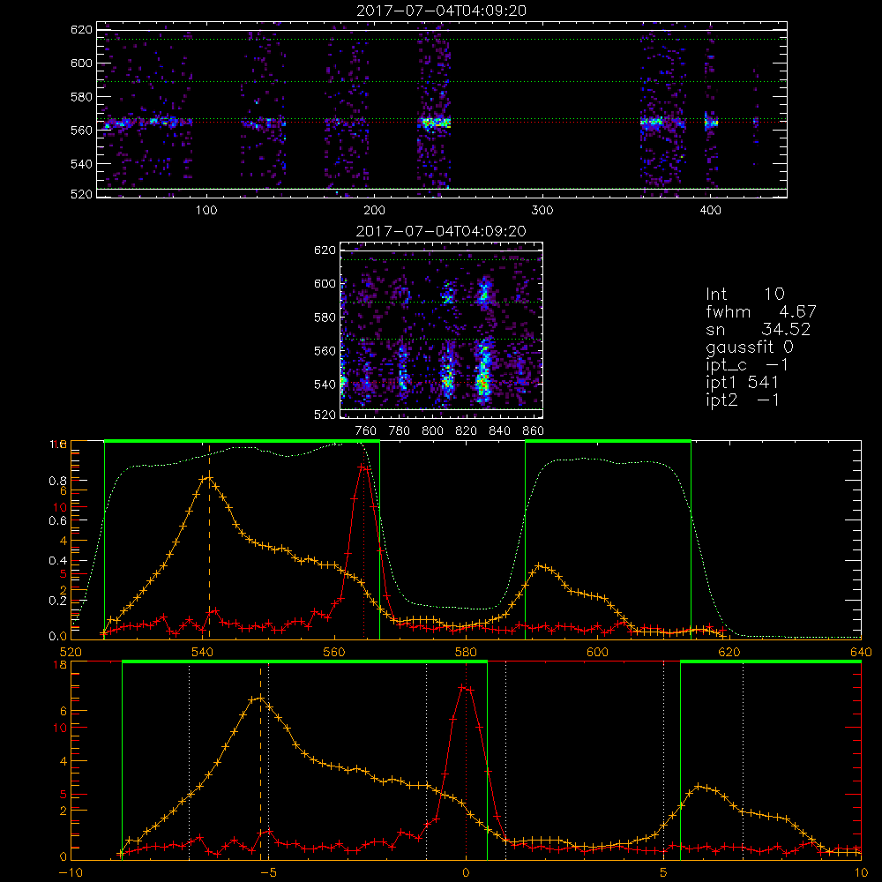Click the 0.4 y-axis label on profile plot
Viewport: 882px width, 882px height.
(58, 560)
